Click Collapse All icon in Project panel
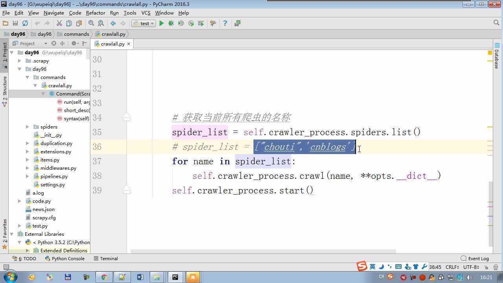 (x=62, y=43)
